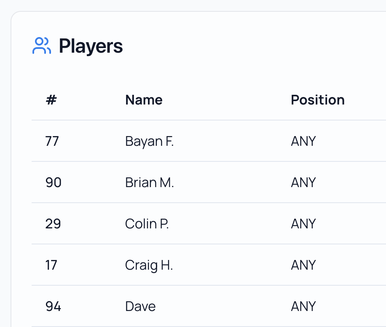Image resolution: width=386 pixels, height=327 pixels.
Task: Click the Name column header
Action: click(144, 100)
